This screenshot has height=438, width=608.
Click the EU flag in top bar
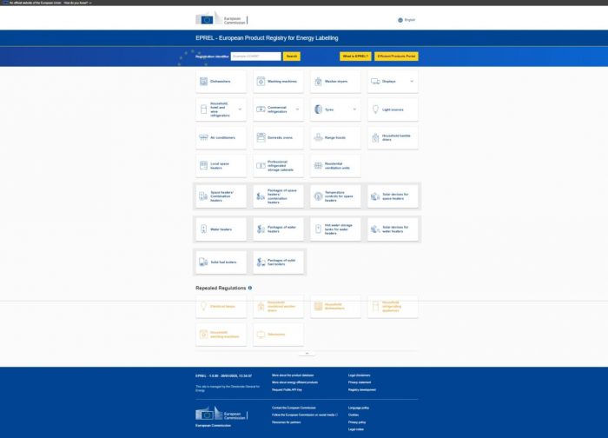5,3
